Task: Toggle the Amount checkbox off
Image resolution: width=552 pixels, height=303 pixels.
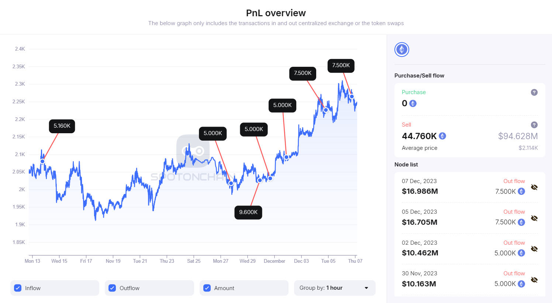Action: 207,288
